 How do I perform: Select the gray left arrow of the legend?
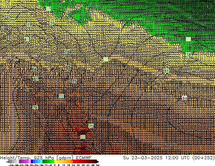point(8,162)
